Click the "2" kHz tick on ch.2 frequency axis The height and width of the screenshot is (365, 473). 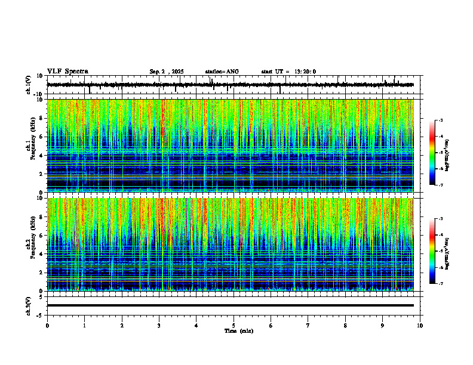tap(41, 273)
